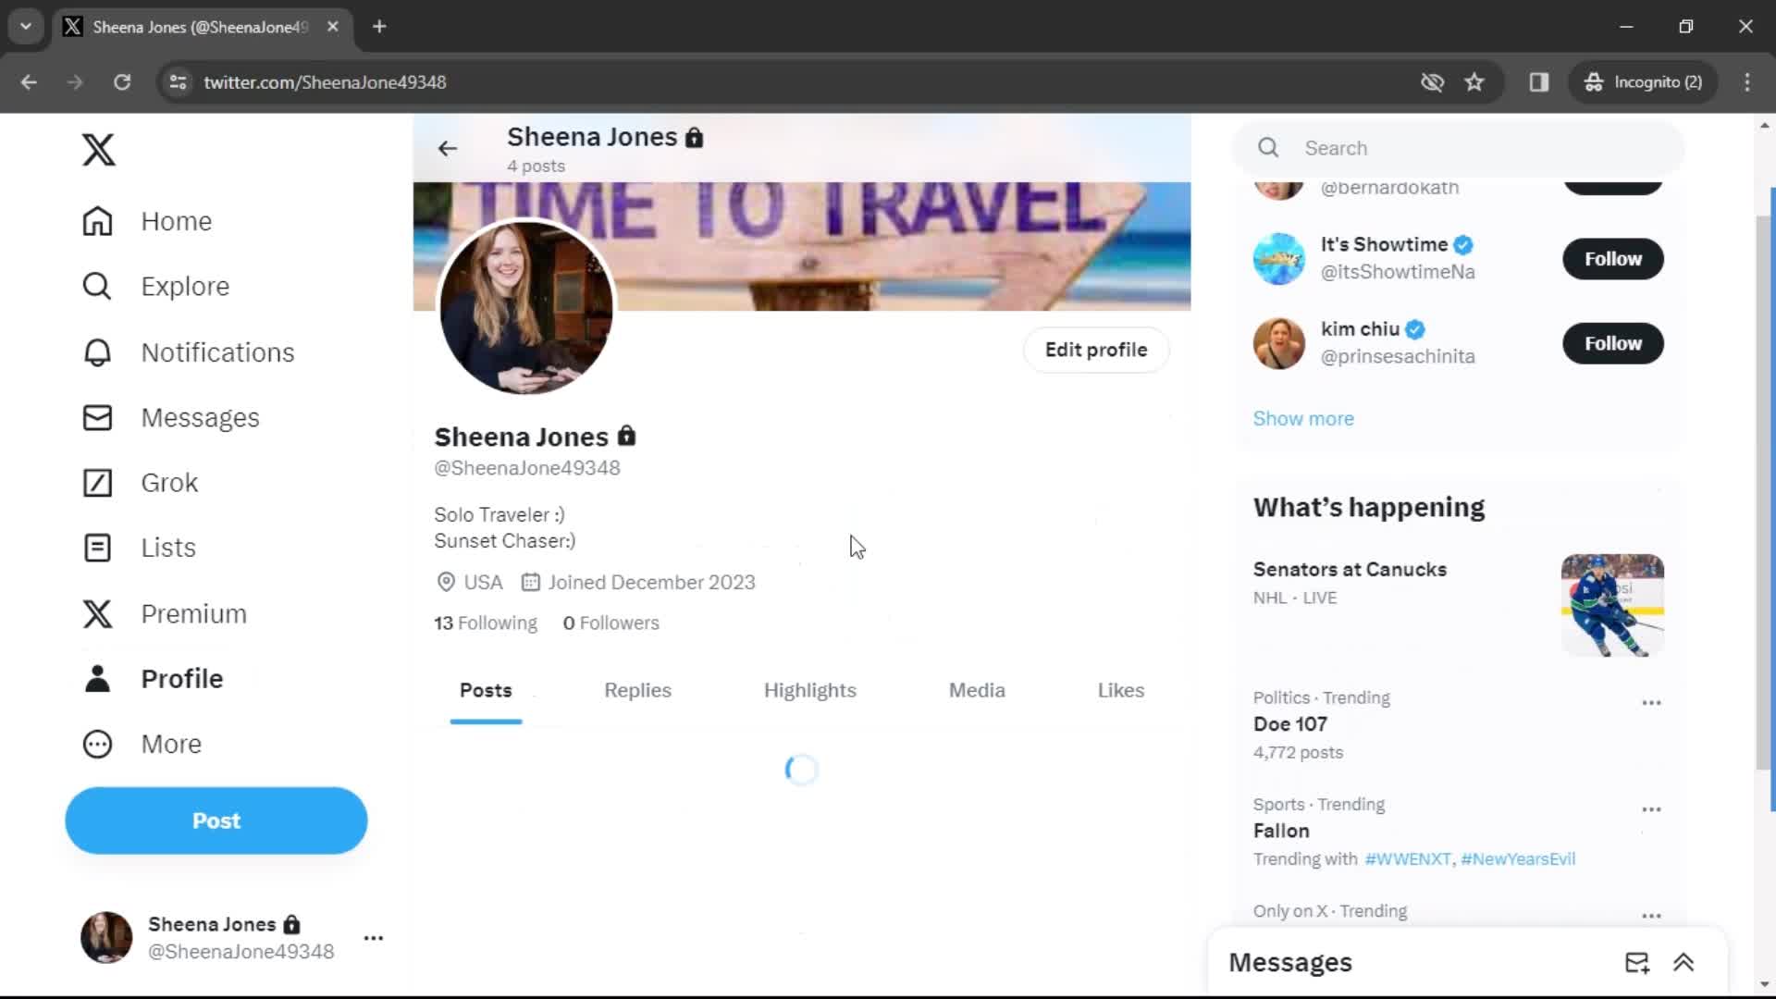Click the back arrow on the profile header
Image resolution: width=1776 pixels, height=999 pixels.
pyautogui.click(x=447, y=148)
